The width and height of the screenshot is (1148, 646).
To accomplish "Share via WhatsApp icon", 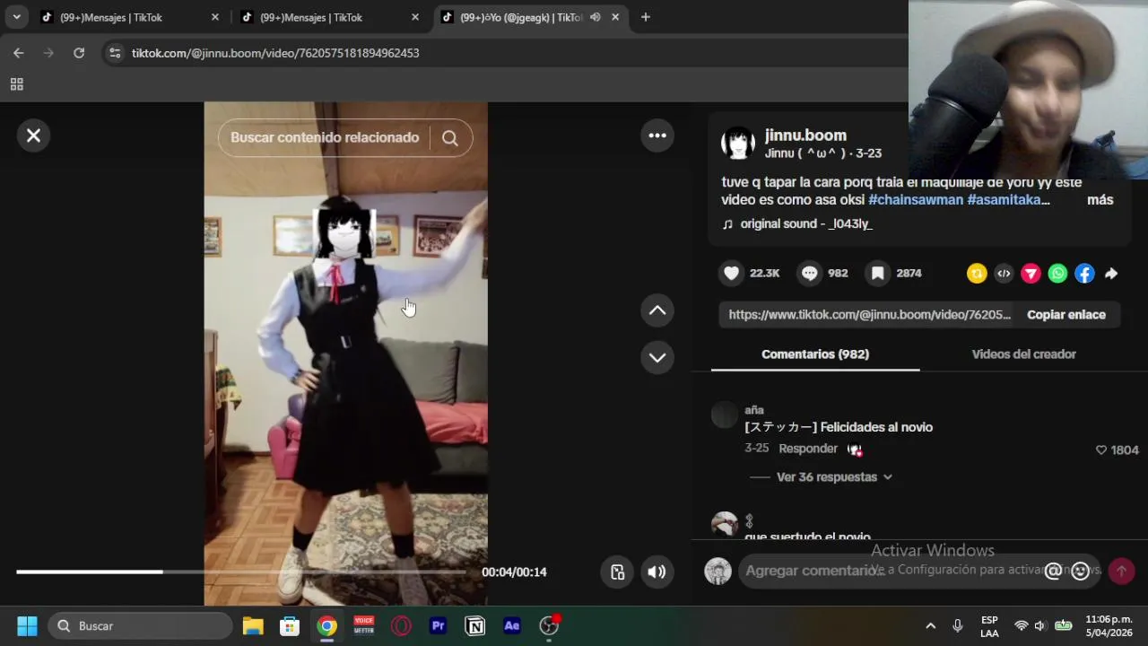I will click(1057, 274).
